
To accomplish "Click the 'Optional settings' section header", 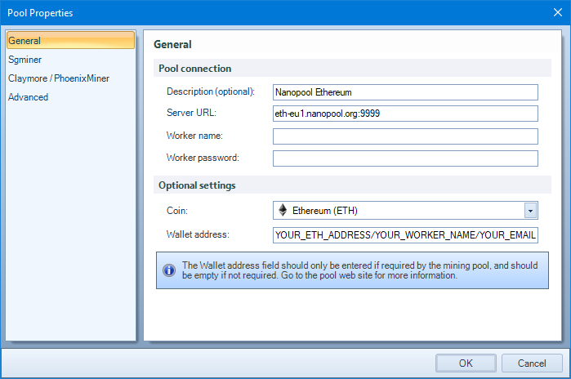I will point(197,185).
